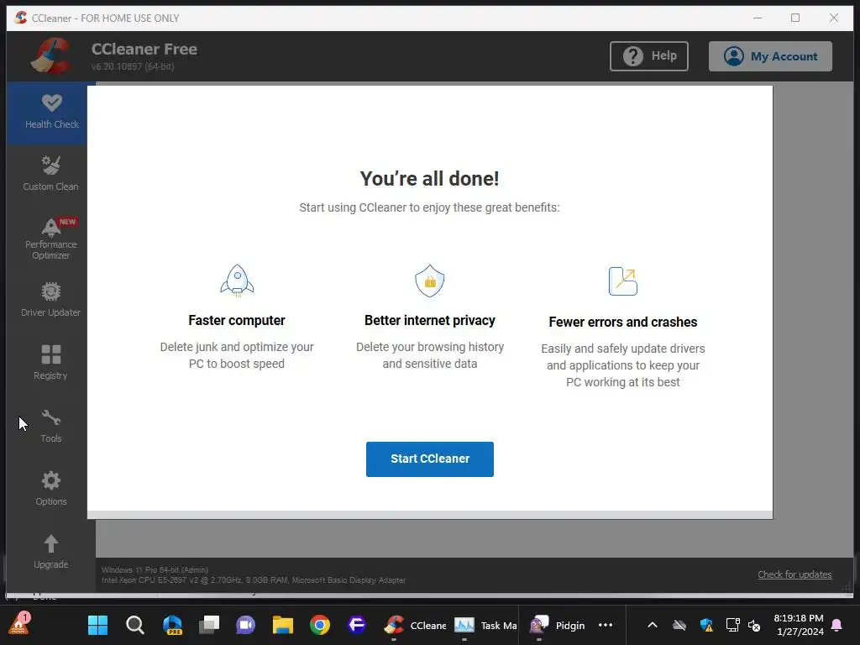The width and height of the screenshot is (860, 645).
Task: Open the Help button
Action: click(x=649, y=56)
